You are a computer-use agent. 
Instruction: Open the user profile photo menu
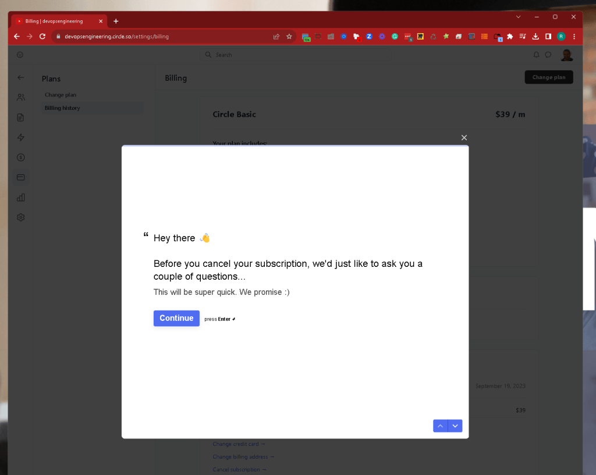(567, 55)
